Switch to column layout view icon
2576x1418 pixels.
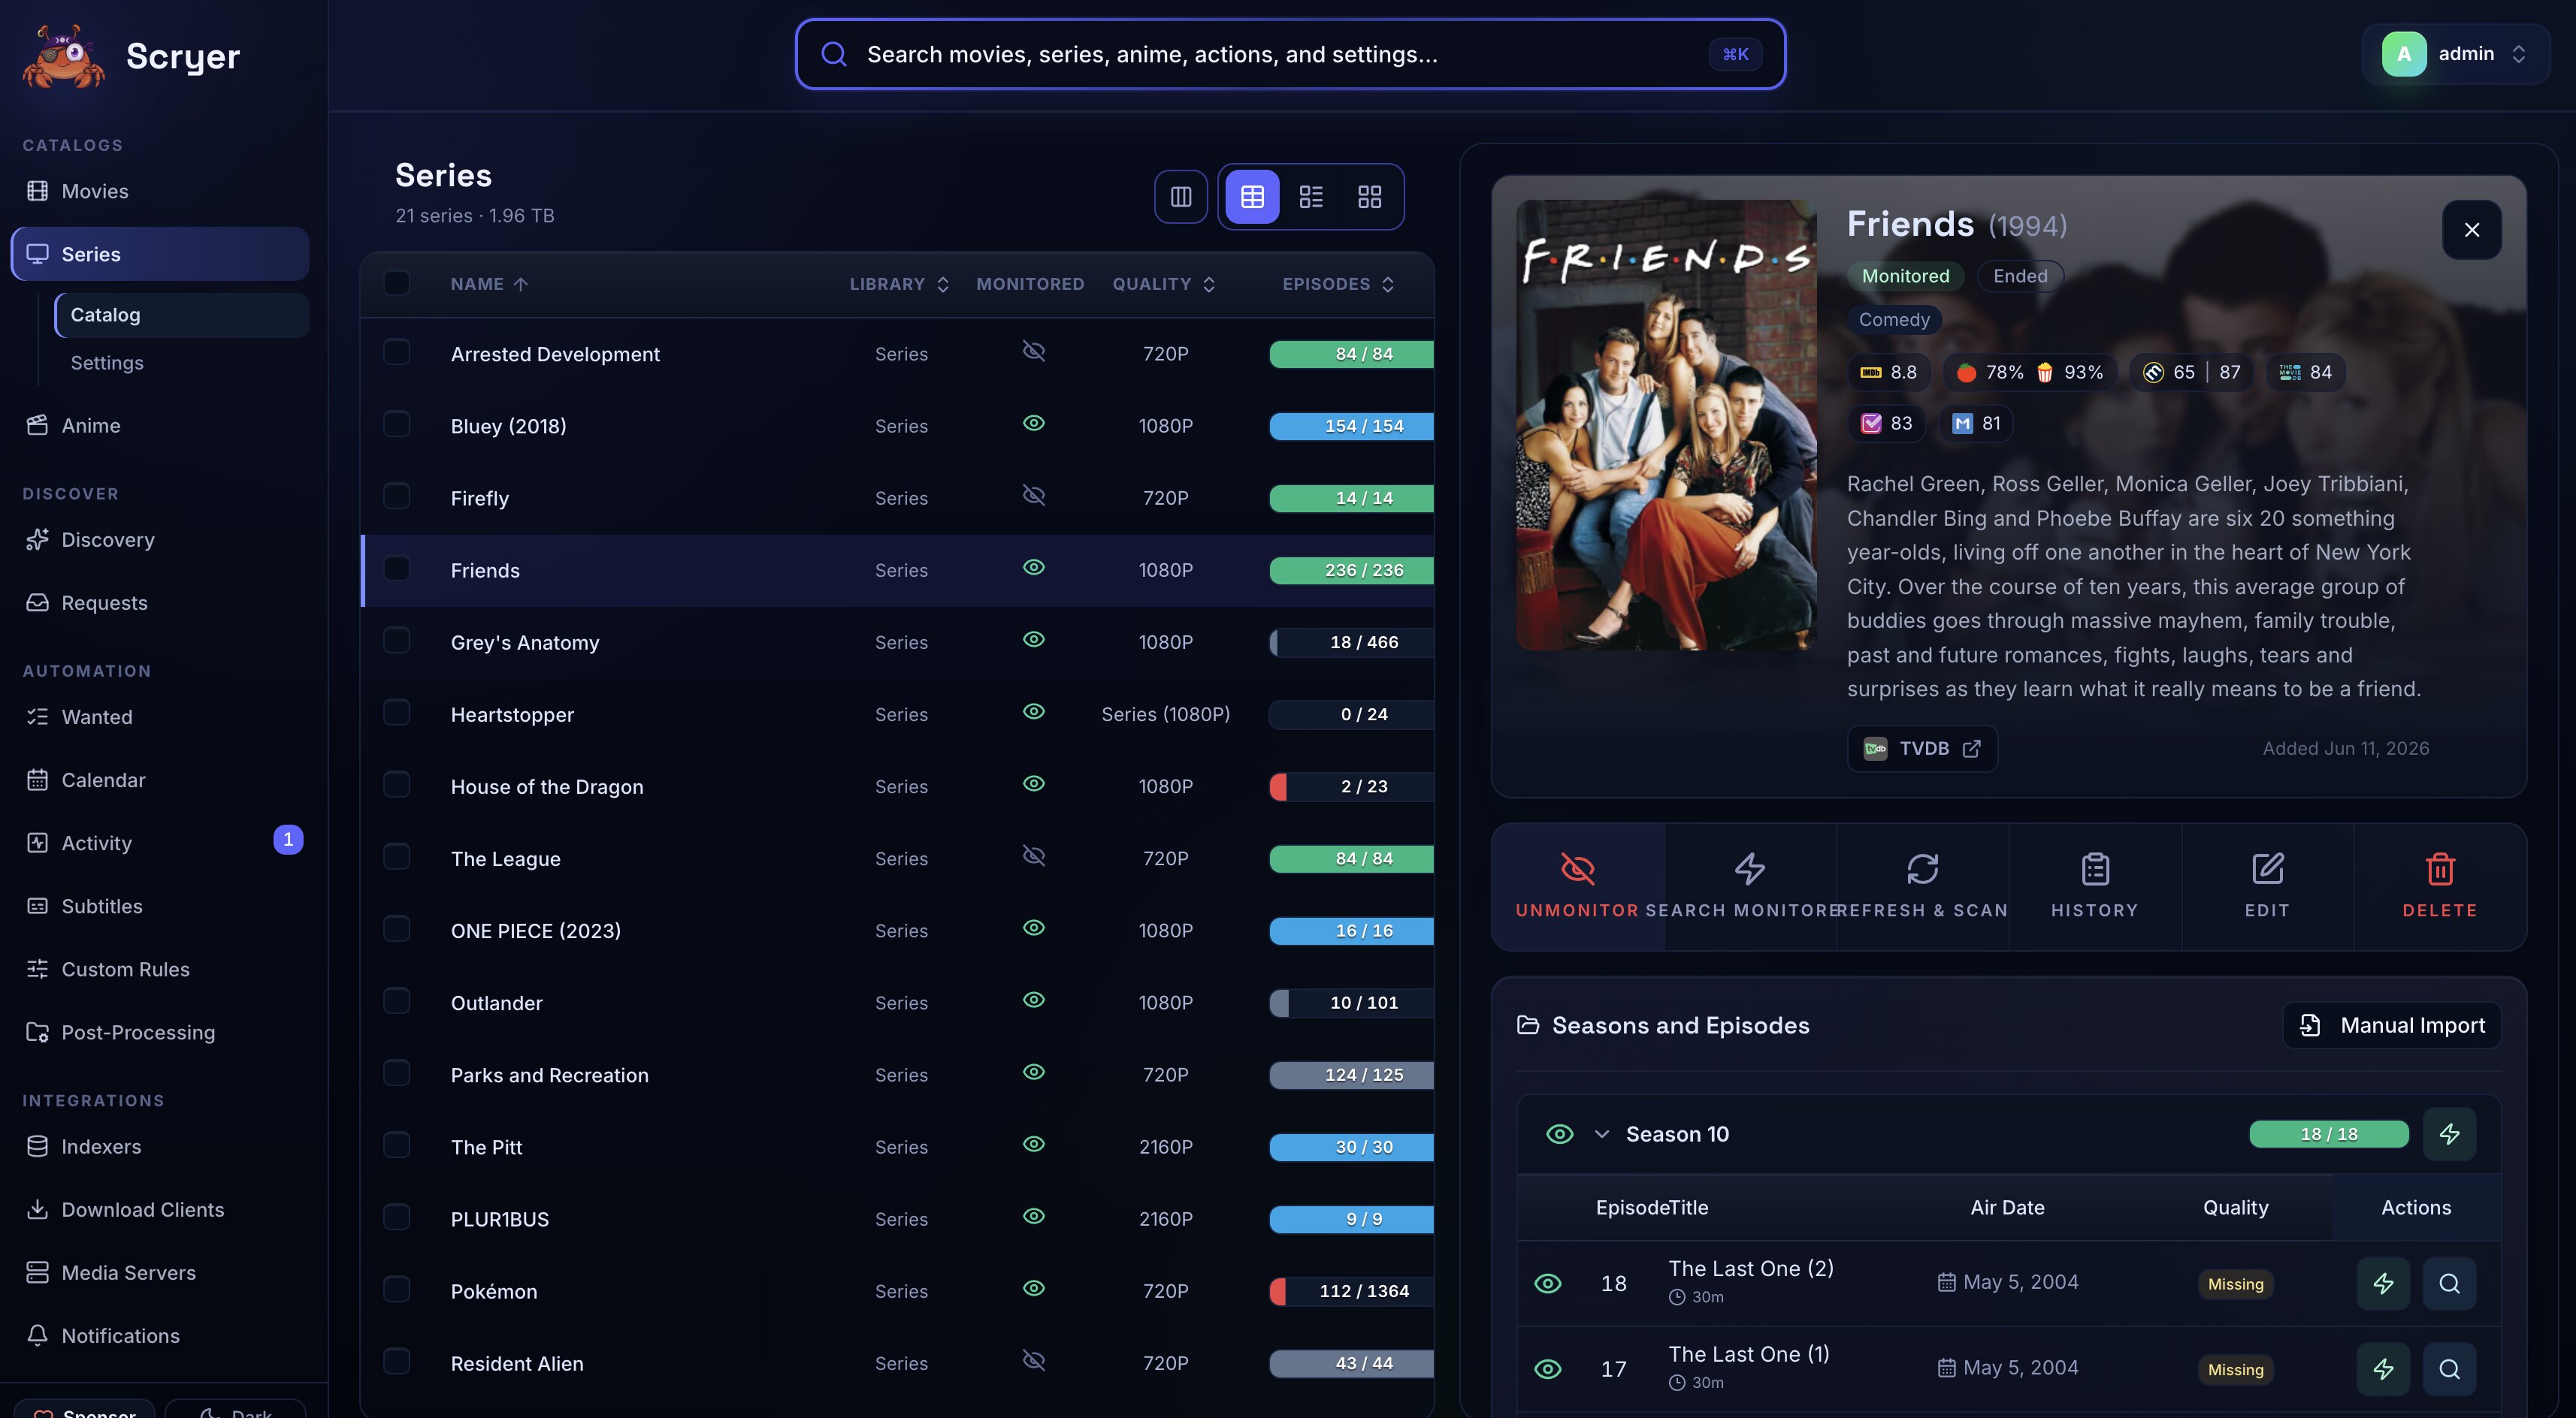pyautogui.click(x=1181, y=197)
